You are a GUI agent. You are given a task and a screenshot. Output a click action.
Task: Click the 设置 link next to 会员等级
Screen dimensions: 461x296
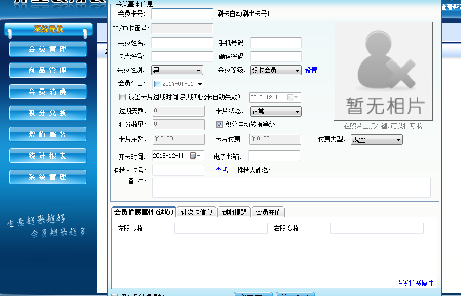pos(311,70)
